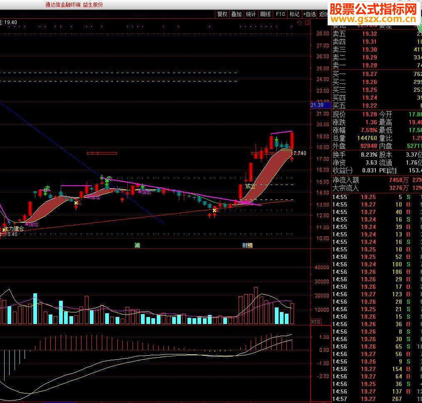The width and height of the screenshot is (422, 403).
Task: Select the 买五 19.22 bid row
Action: coord(377,106)
